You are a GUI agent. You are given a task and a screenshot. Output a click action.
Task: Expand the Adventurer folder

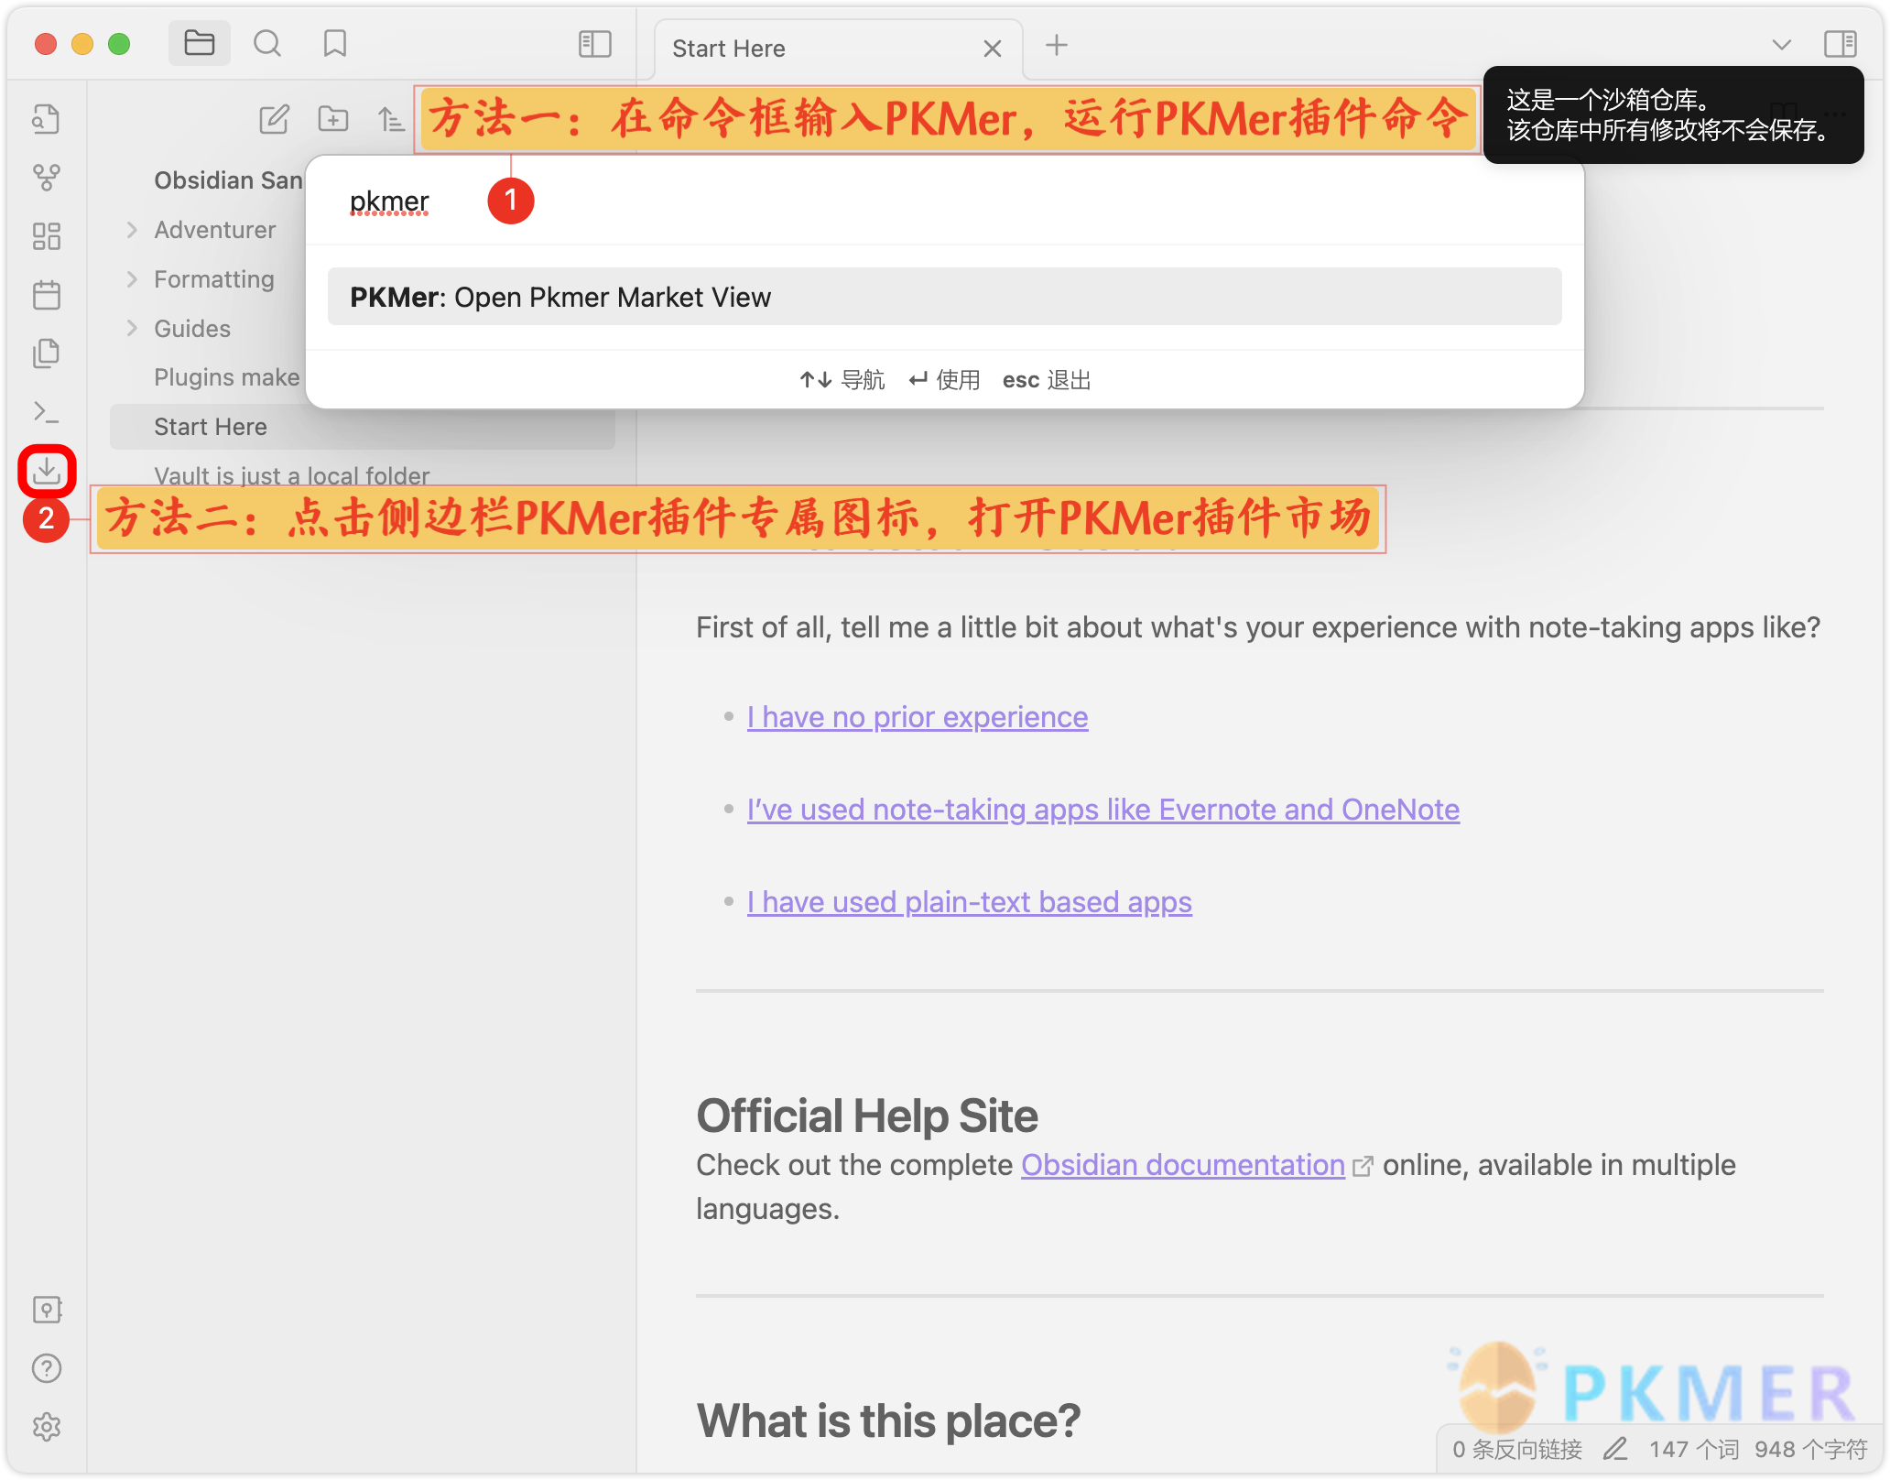[x=132, y=230]
